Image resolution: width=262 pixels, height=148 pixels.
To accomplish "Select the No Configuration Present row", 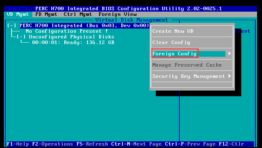I will (67, 31).
